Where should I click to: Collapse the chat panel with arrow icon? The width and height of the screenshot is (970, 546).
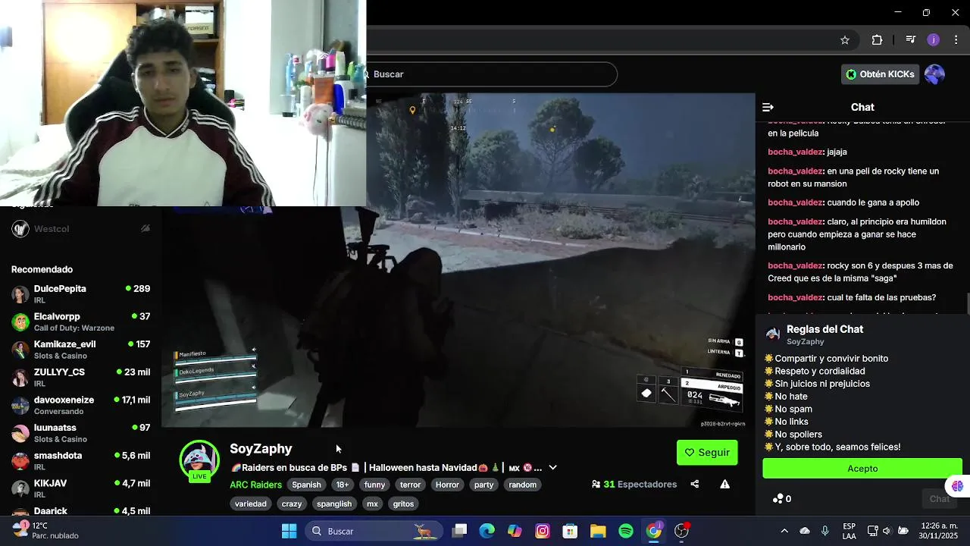[x=768, y=108]
